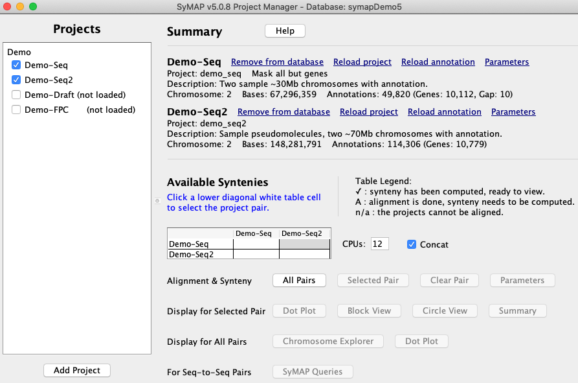Viewport: 578px width, 383px height.
Task: Uncheck the Demo-Seq project checkbox
Action: click(16, 65)
